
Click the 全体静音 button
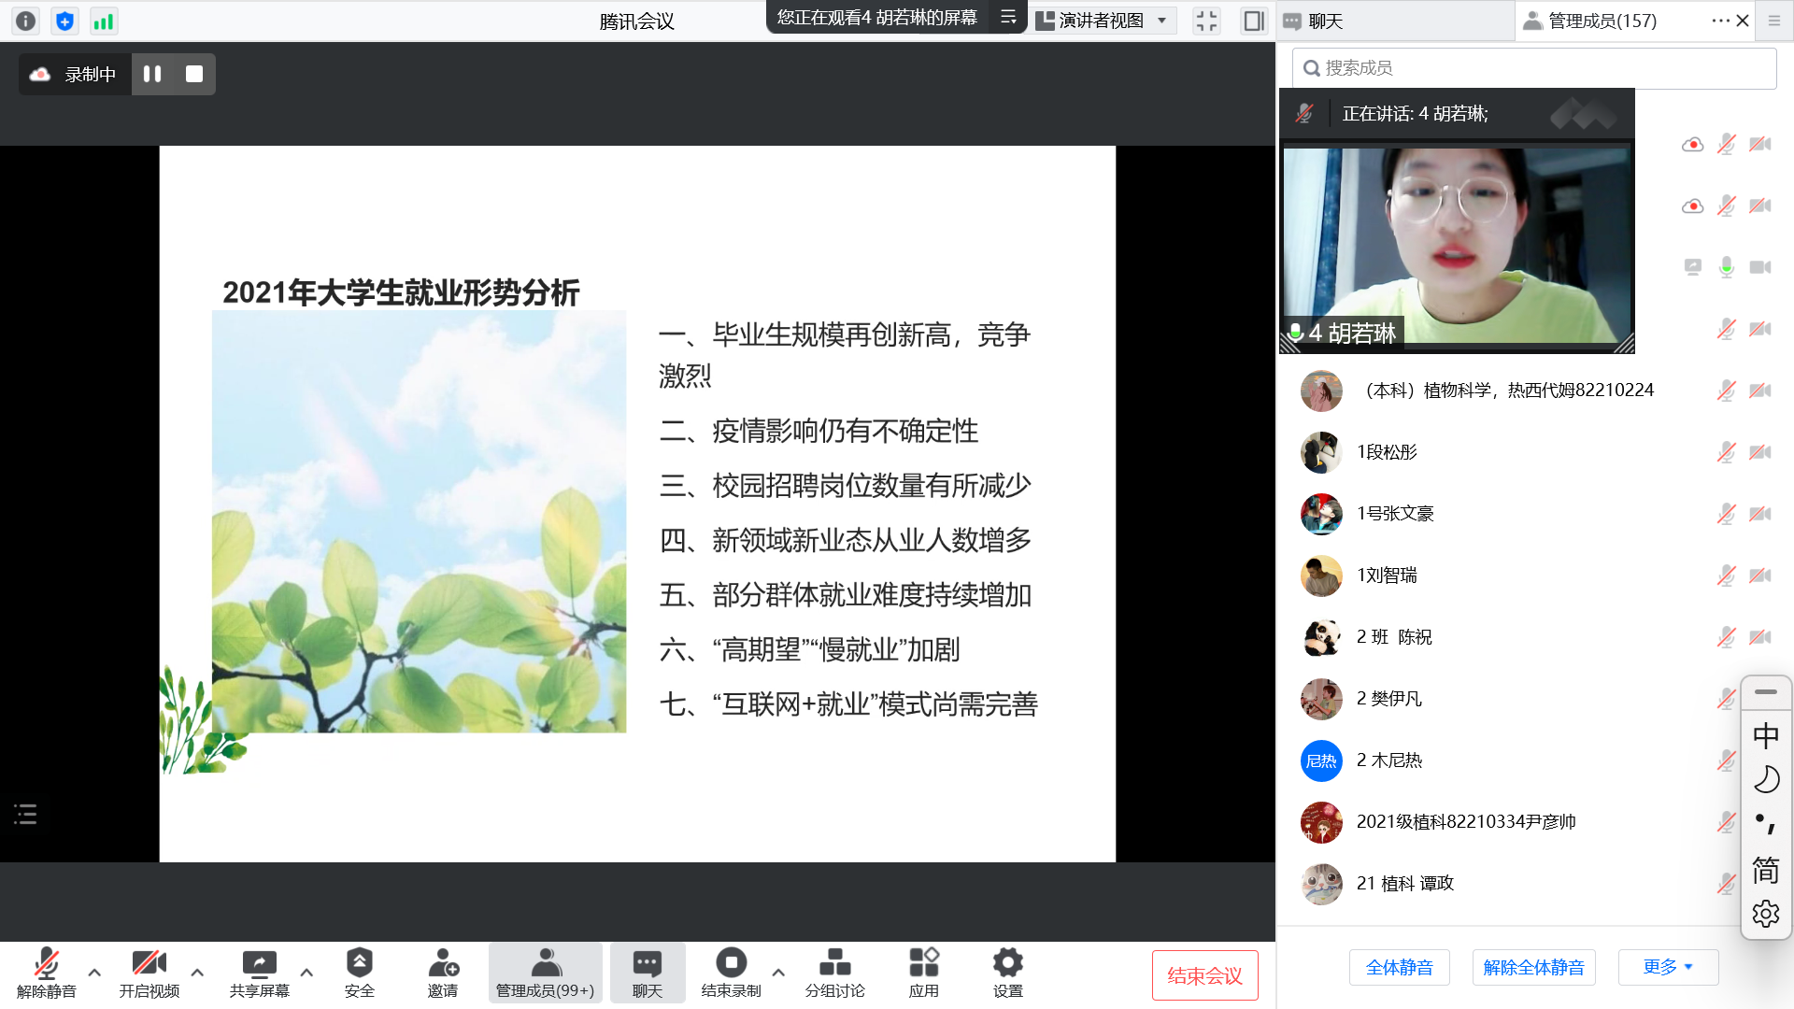pyautogui.click(x=1399, y=967)
